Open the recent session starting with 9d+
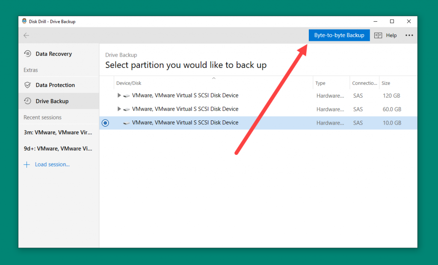This screenshot has width=438, height=265. (x=58, y=149)
